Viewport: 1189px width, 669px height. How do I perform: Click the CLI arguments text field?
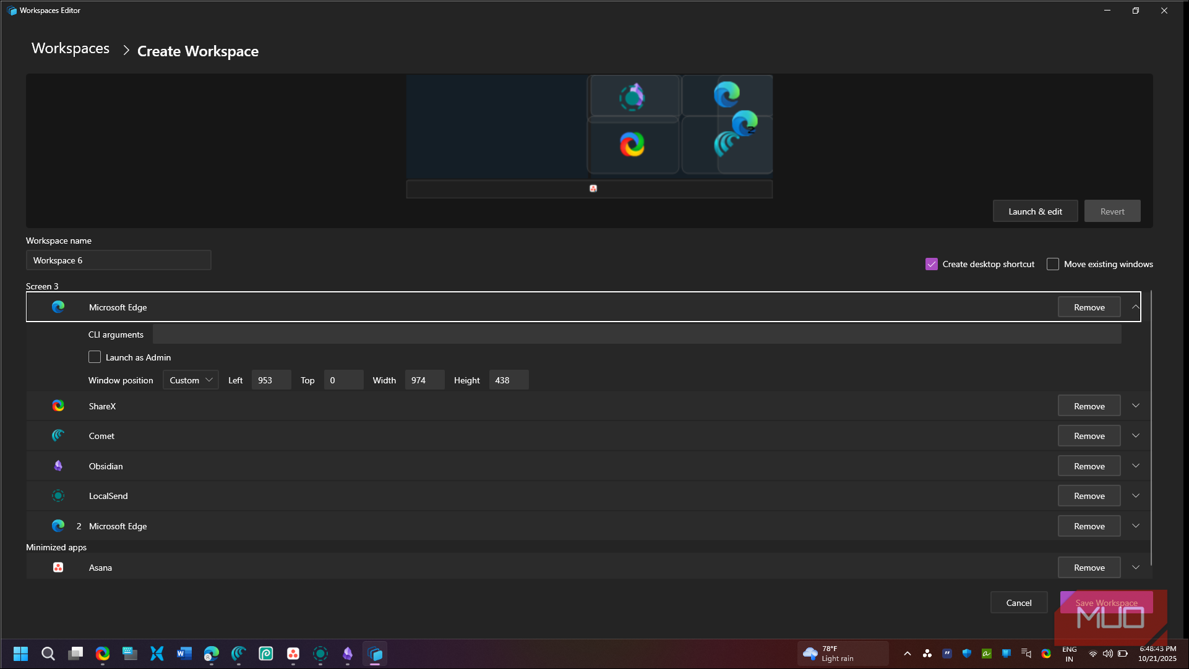pyautogui.click(x=637, y=335)
